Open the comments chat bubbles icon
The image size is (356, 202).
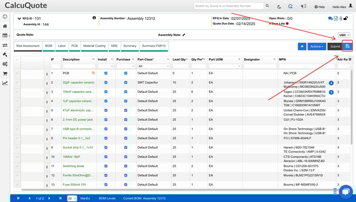tap(330, 19)
